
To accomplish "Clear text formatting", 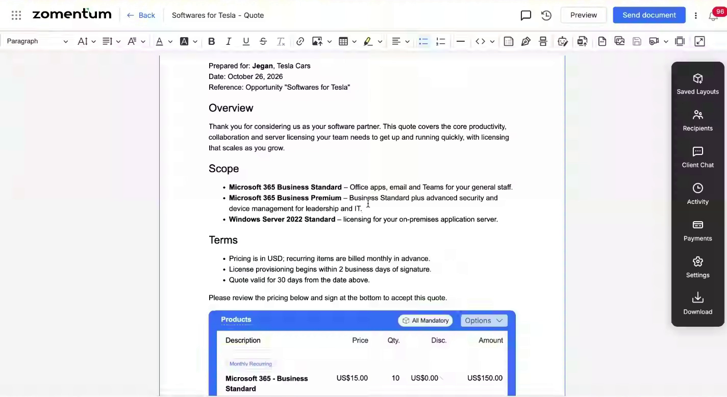I will pyautogui.click(x=281, y=41).
